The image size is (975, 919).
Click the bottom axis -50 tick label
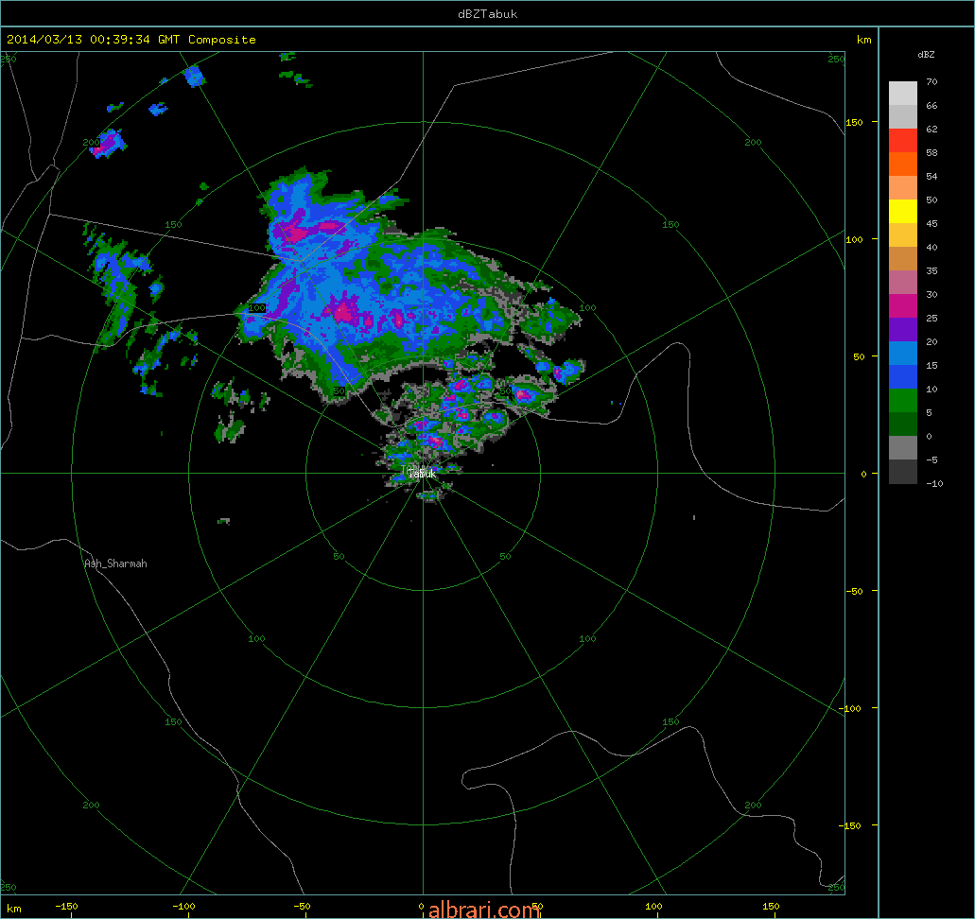point(302,906)
